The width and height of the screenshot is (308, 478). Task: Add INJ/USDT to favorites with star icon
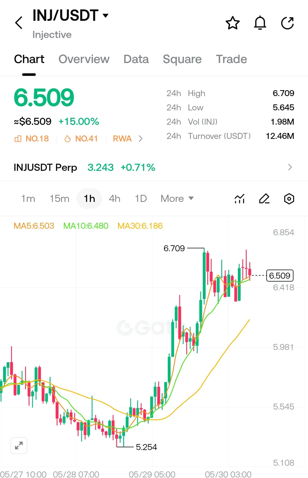pos(233,23)
